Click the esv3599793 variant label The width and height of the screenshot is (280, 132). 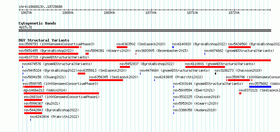click(x=57, y=44)
